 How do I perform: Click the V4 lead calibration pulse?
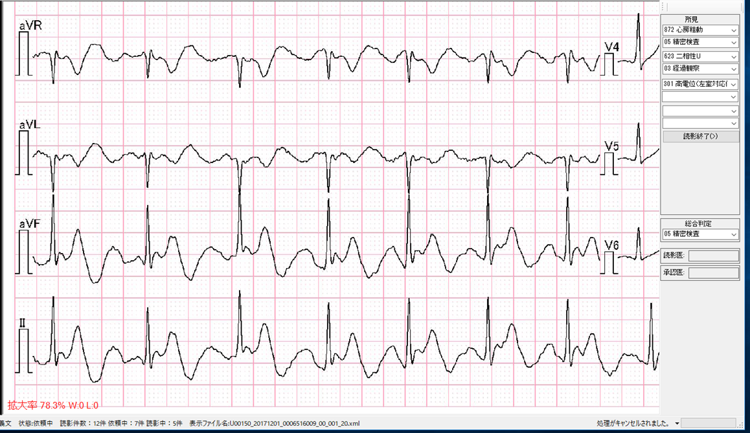pos(610,64)
